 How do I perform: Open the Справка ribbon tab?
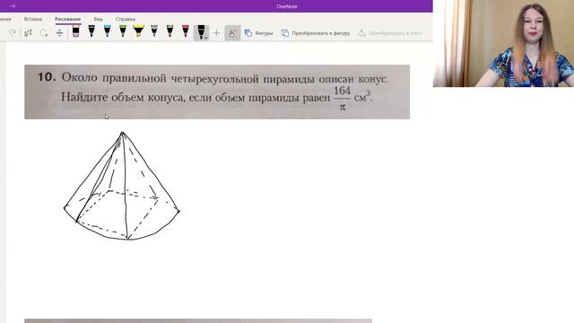(x=126, y=19)
